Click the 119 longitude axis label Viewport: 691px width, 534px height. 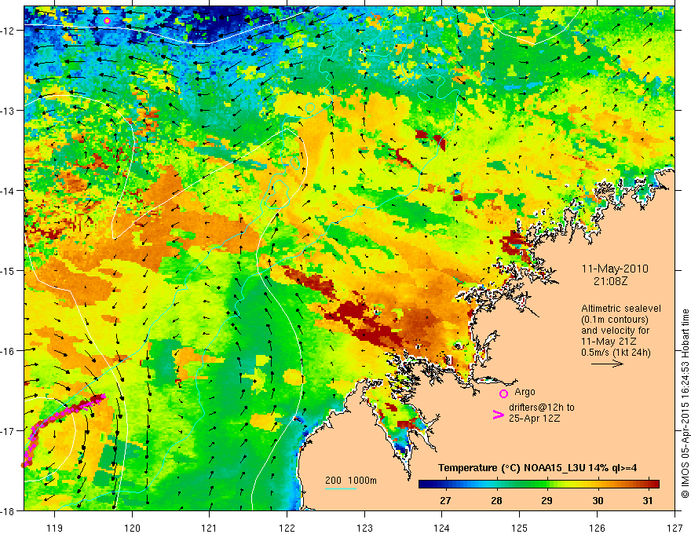[55, 528]
